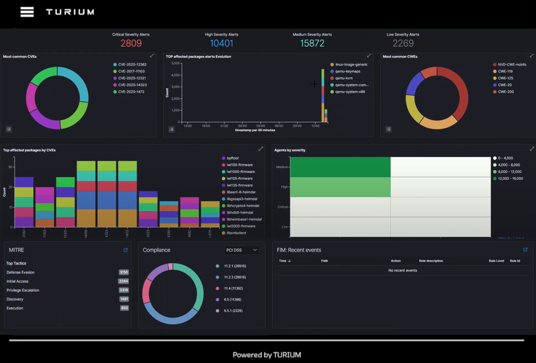Viewport: 536px width, 363px height.
Task: Toggle legend list in alerts Evolution chart
Action: pos(172,129)
